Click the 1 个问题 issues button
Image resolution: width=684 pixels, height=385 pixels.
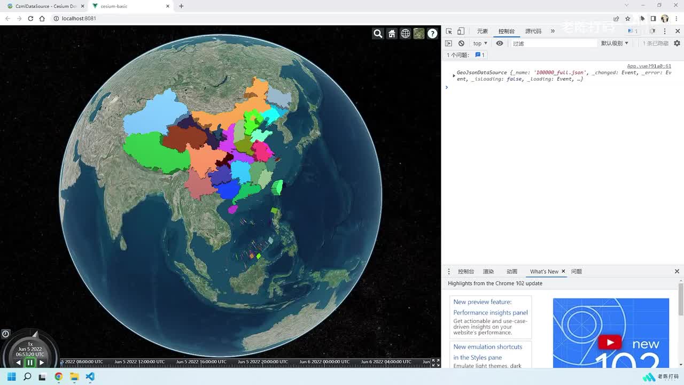click(466, 55)
